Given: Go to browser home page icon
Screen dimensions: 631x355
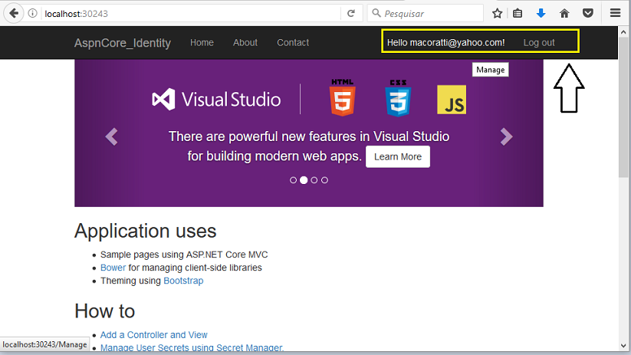Looking at the screenshot, I should tap(564, 13).
